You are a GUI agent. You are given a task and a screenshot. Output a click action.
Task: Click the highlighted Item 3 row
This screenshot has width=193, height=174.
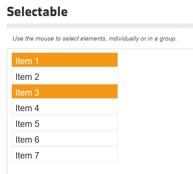pos(65,92)
